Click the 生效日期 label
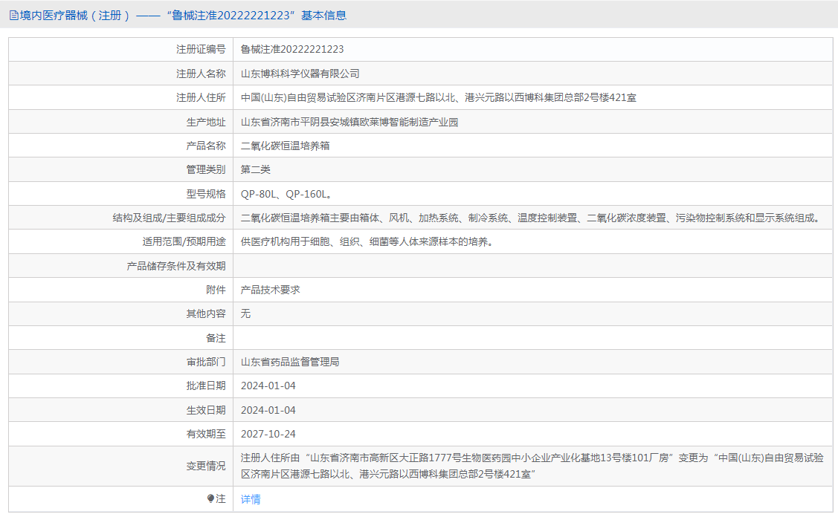 click(x=206, y=410)
